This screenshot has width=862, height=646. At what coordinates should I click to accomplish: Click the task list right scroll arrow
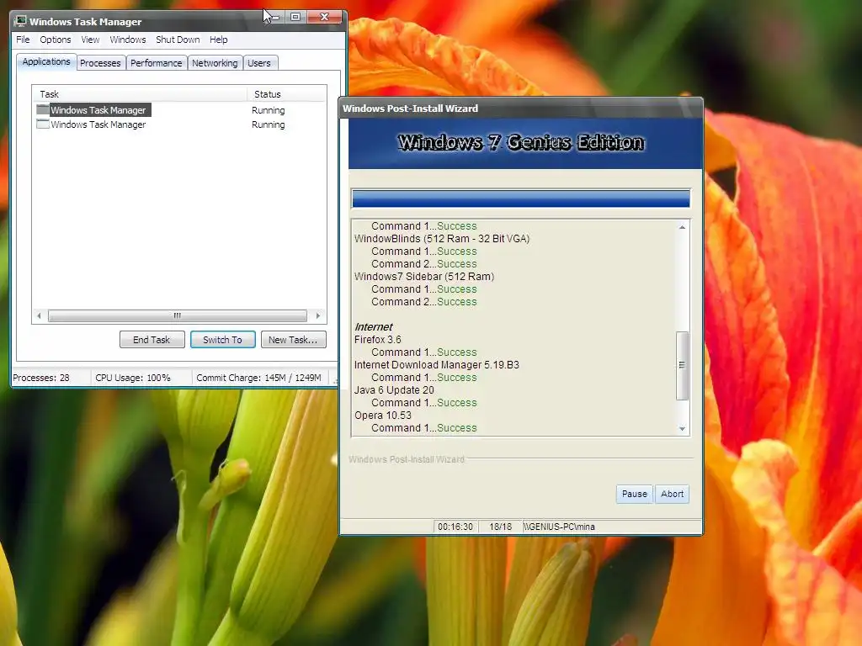tap(317, 316)
